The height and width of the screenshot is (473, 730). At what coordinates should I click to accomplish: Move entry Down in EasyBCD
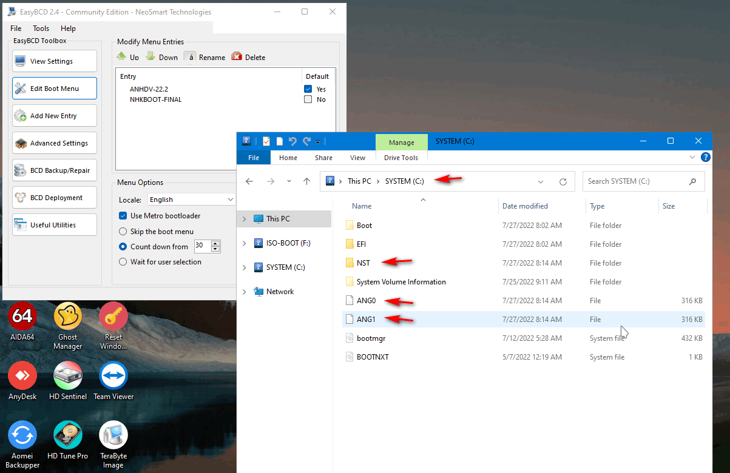(162, 57)
